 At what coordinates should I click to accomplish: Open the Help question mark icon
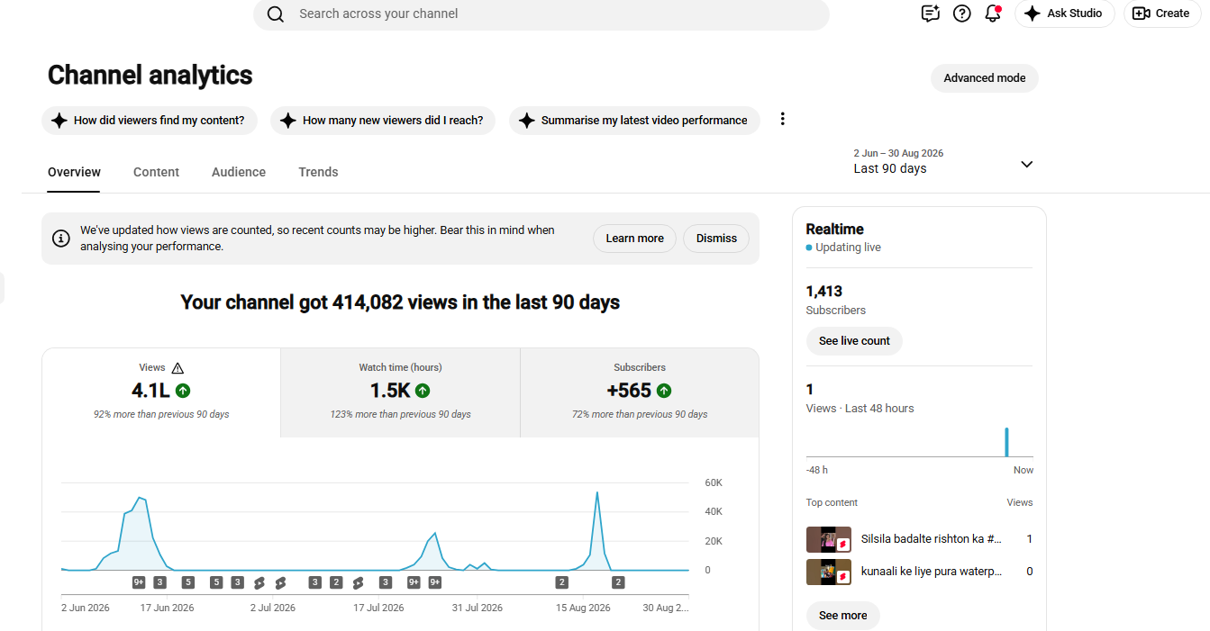click(962, 14)
